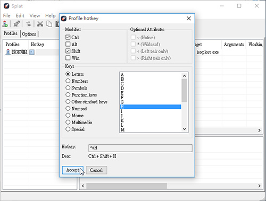Select letter C in the key list
This screenshot has height=201, width=266.
(151, 84)
